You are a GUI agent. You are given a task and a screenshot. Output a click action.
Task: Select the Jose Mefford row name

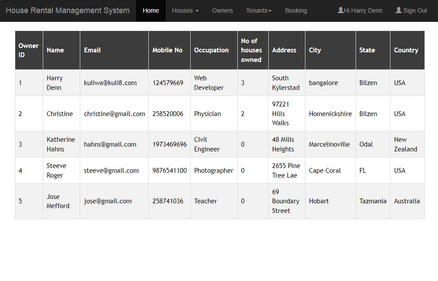pyautogui.click(x=58, y=201)
